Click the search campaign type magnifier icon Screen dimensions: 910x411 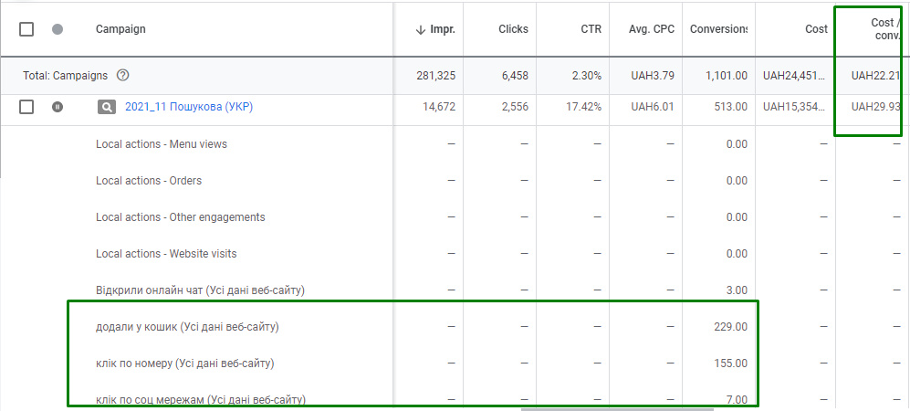pyautogui.click(x=107, y=107)
